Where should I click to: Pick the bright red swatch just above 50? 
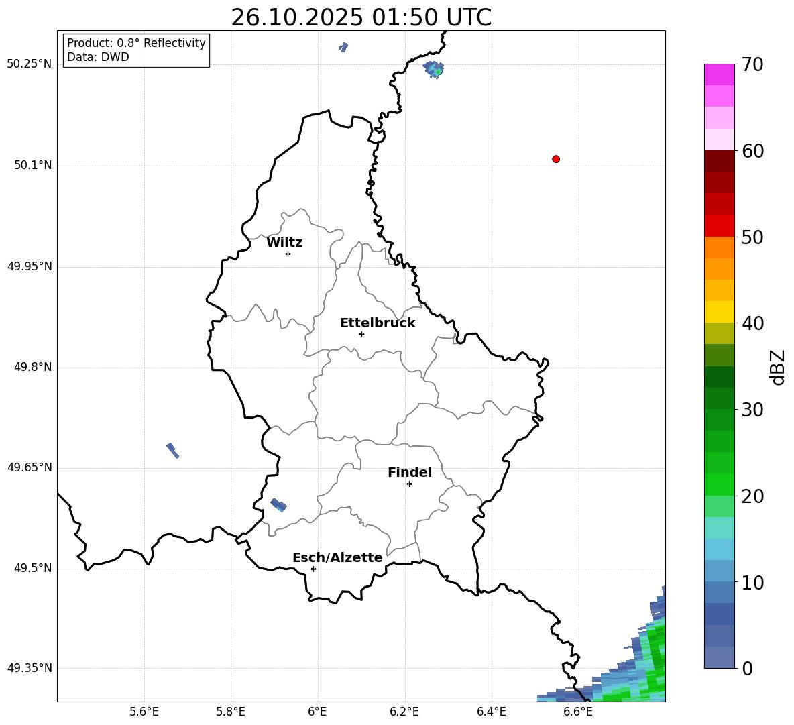coord(720,226)
